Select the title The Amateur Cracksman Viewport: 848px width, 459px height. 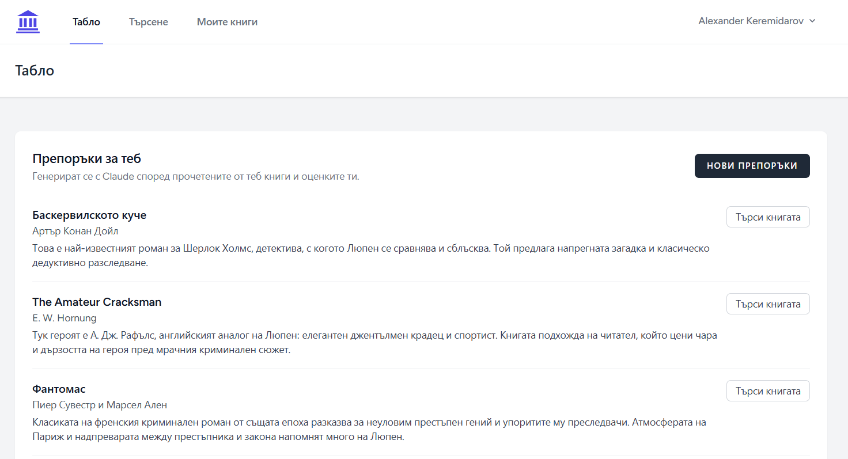click(x=97, y=302)
